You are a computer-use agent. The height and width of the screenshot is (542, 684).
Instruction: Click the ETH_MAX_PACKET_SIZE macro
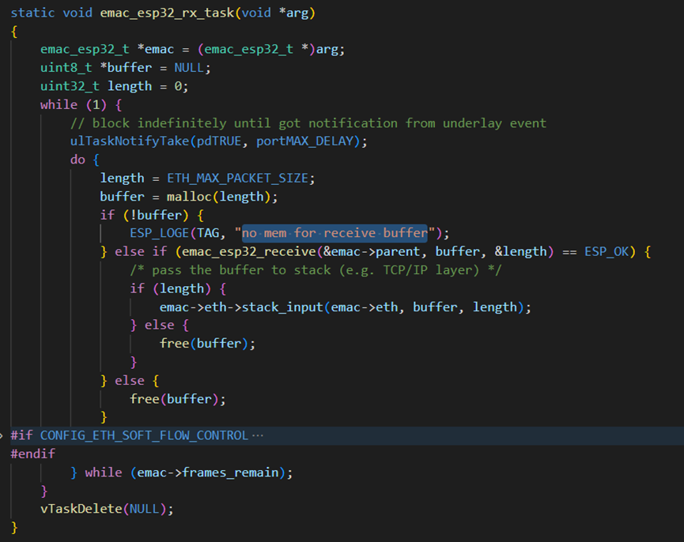238,179
